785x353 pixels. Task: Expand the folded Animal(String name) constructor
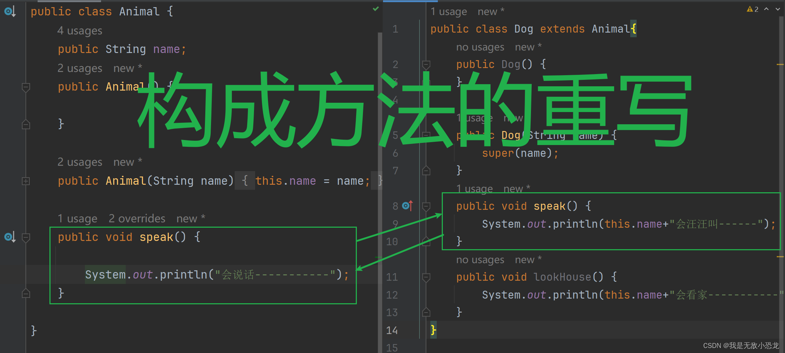coord(26,181)
